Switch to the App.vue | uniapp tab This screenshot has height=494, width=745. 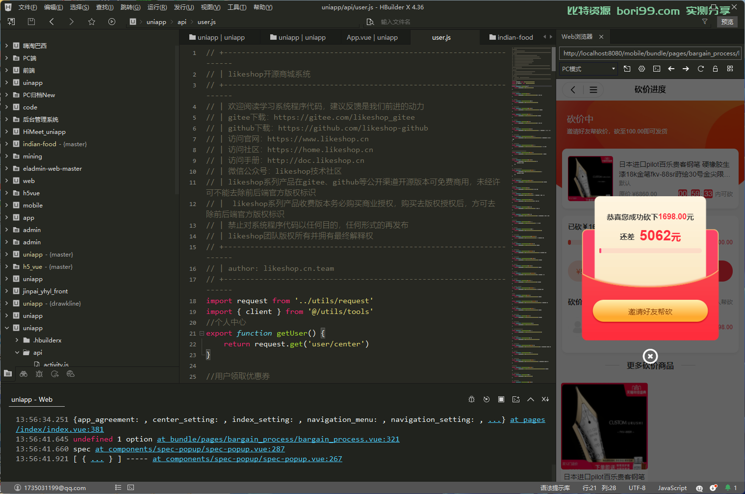(372, 37)
